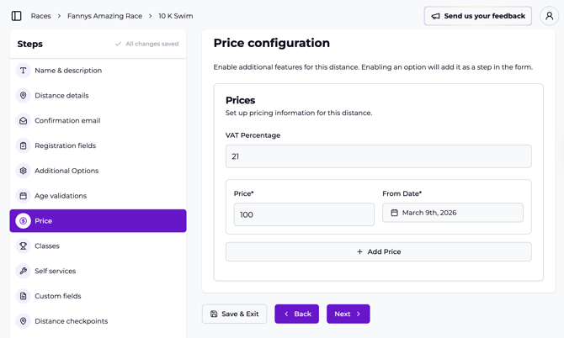
Task: Click the Classes trophy icon
Action: coord(24,246)
